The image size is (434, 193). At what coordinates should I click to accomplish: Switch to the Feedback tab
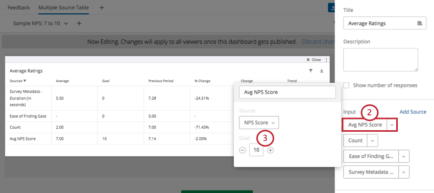(18, 8)
